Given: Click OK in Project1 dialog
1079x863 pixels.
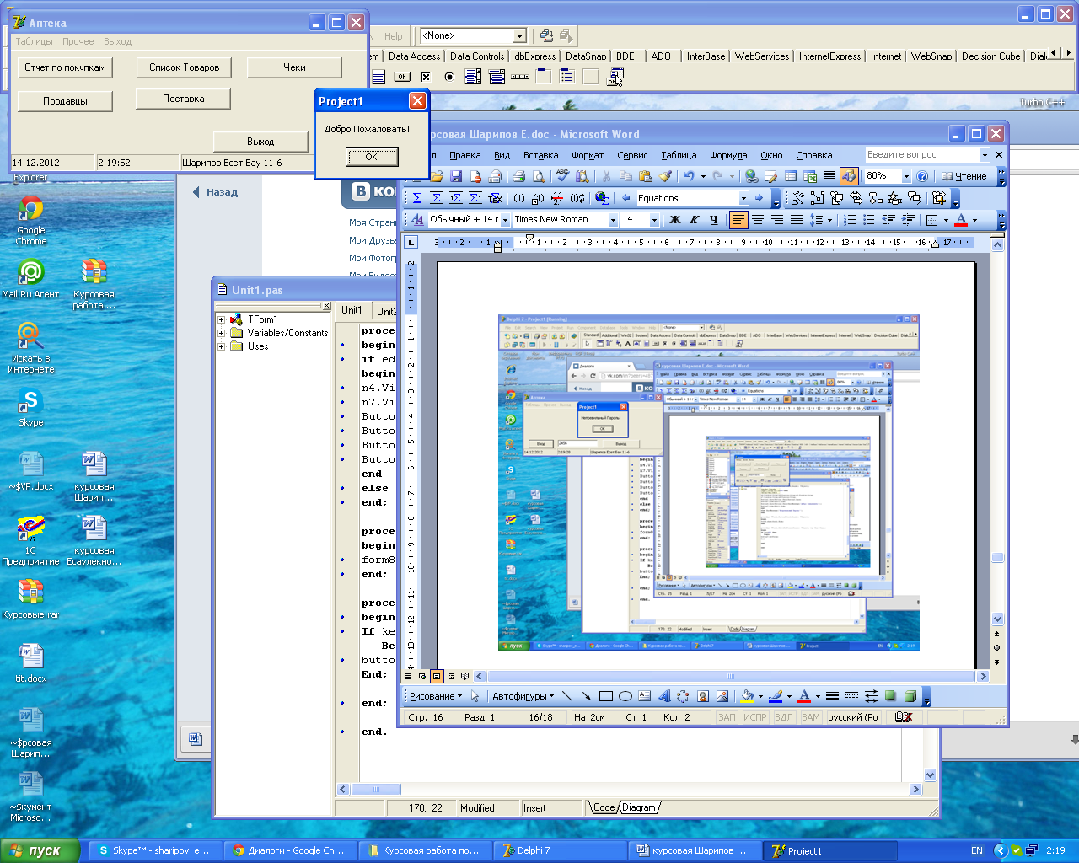Looking at the screenshot, I should click(x=371, y=157).
